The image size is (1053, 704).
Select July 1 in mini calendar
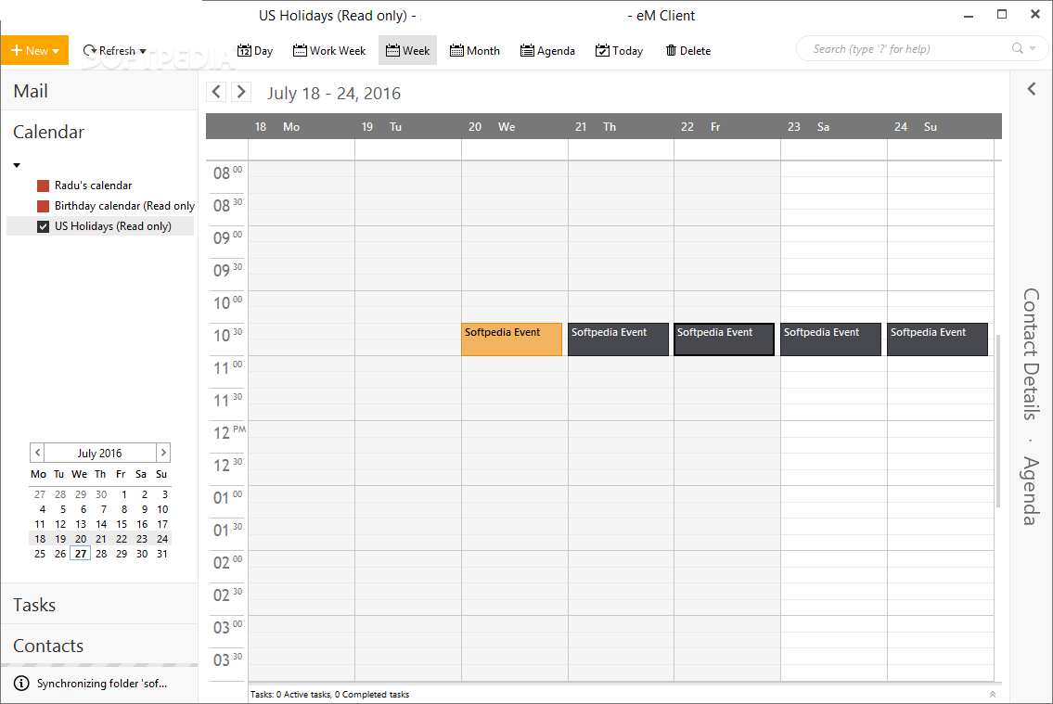tap(124, 494)
